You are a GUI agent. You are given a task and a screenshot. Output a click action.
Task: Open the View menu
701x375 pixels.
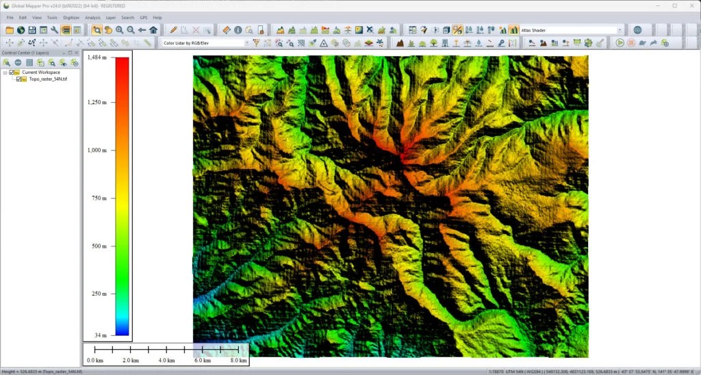37,18
